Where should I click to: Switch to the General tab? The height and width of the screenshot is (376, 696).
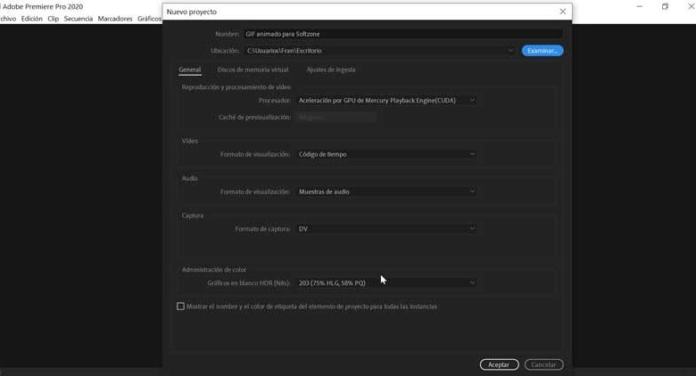[190, 69]
